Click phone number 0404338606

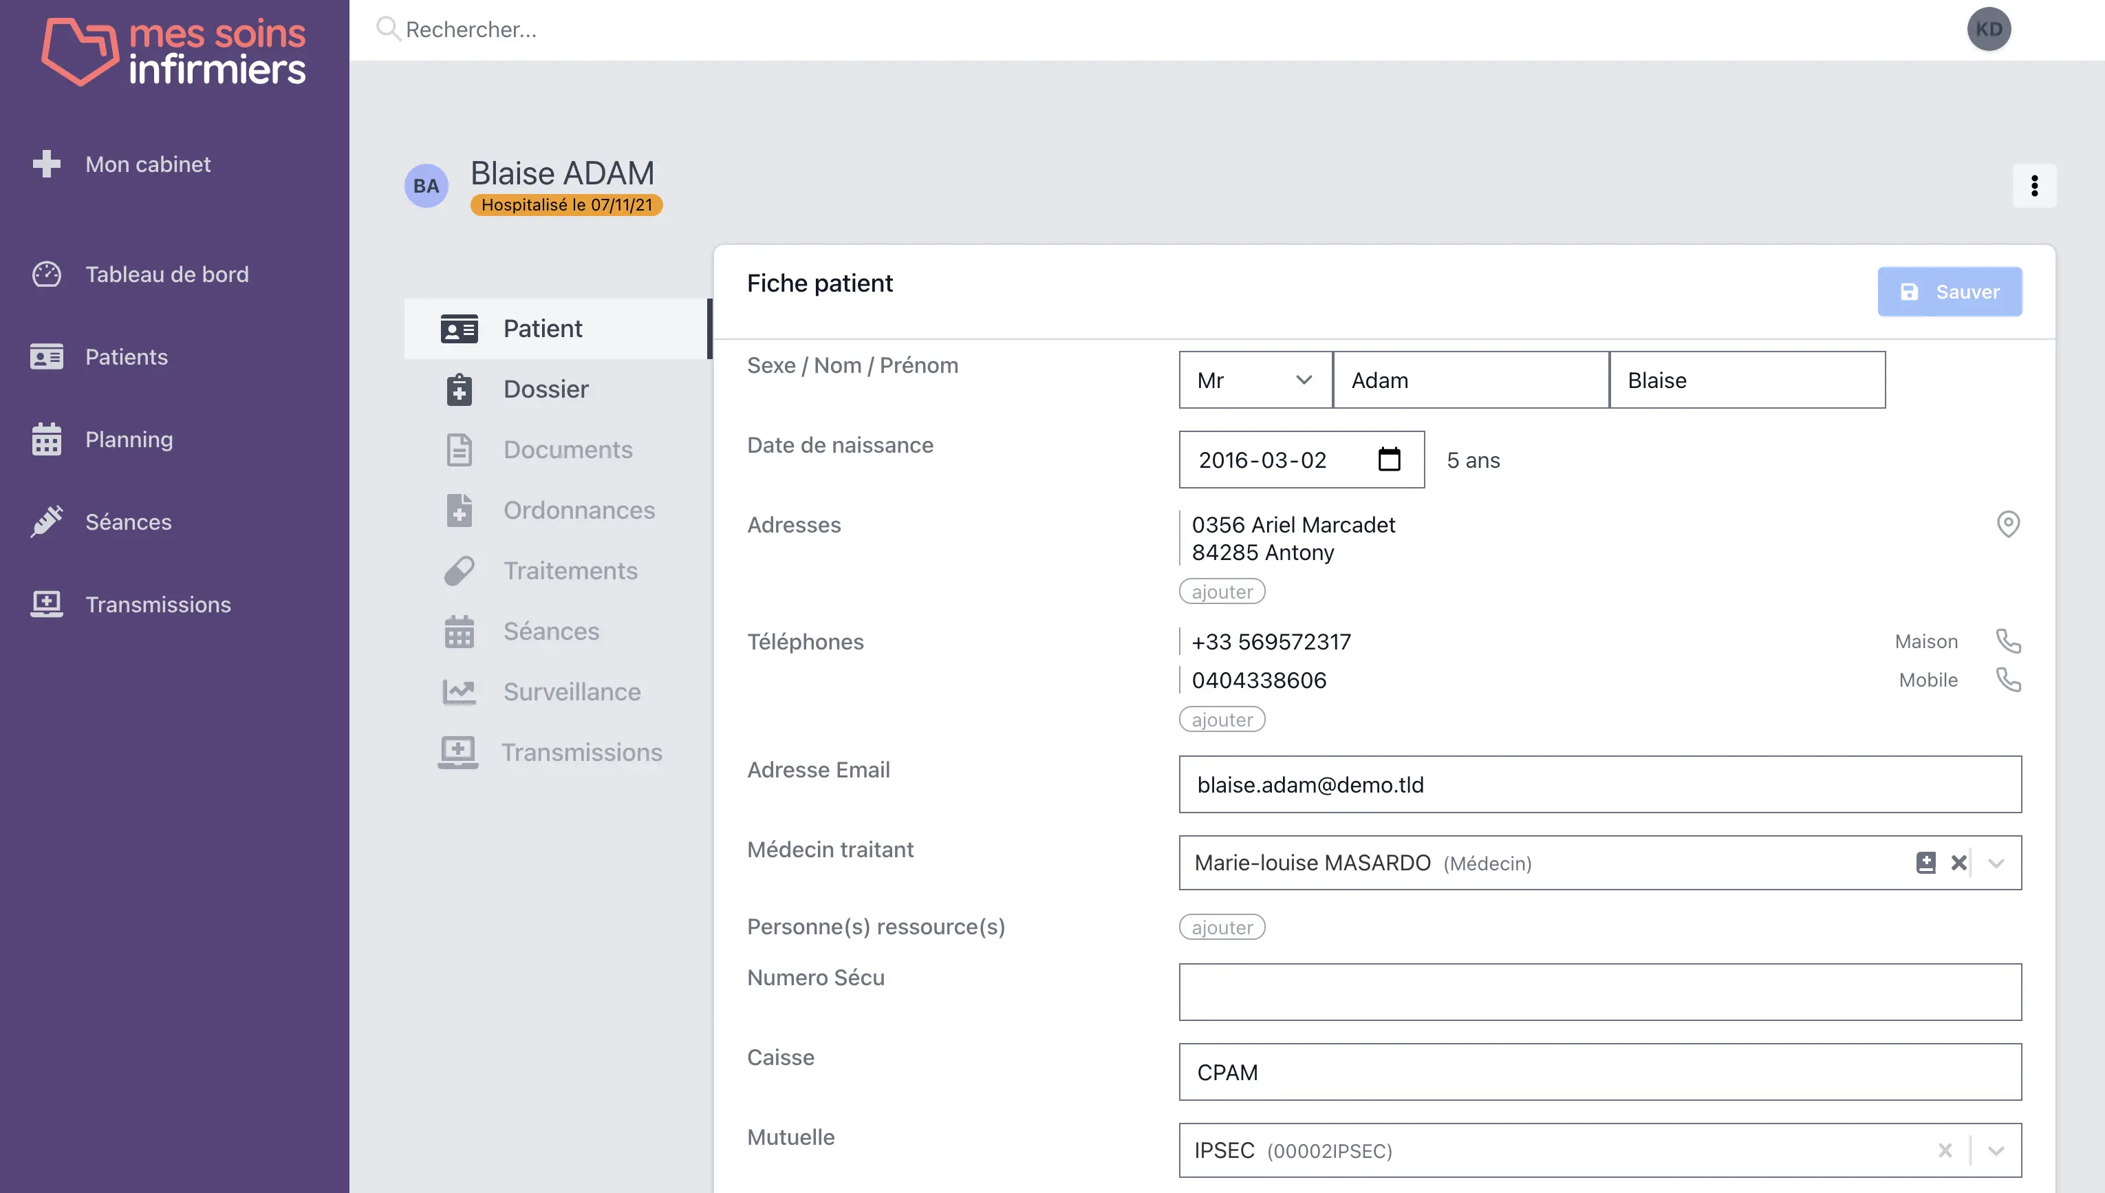pos(1259,680)
